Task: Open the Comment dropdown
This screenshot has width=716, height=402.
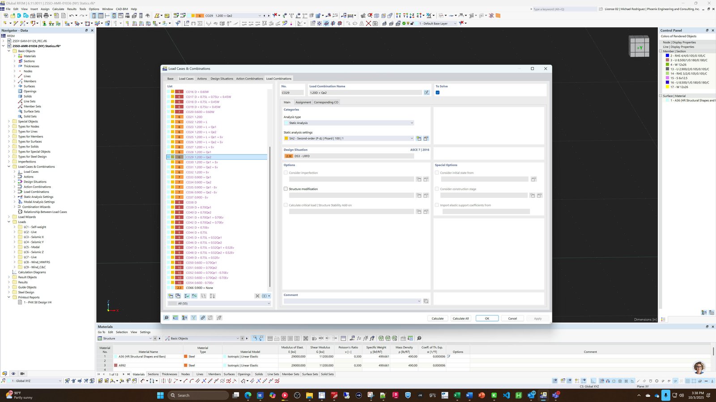Action: 352,301
